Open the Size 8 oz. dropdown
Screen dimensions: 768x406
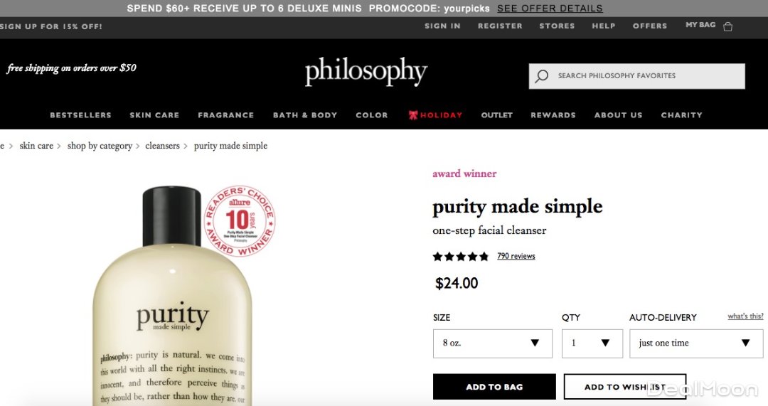[492, 343]
